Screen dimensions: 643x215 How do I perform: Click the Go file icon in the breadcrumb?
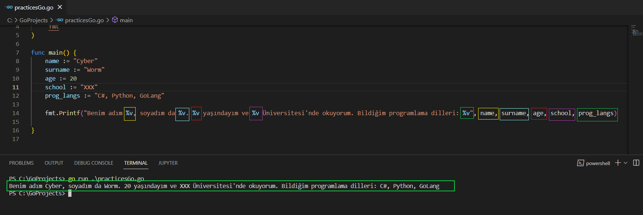coord(60,20)
